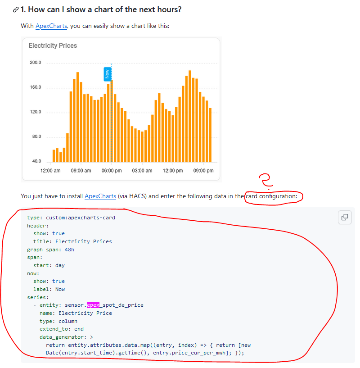Click the type: custom:apexcharts-card code line
The image size is (360, 368).
click(x=71, y=218)
